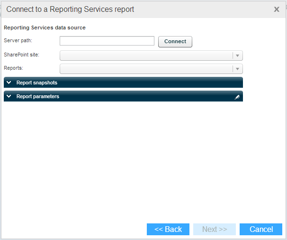
Task: Click the 'Reporting Services data source' heading
Action: click(x=45, y=28)
